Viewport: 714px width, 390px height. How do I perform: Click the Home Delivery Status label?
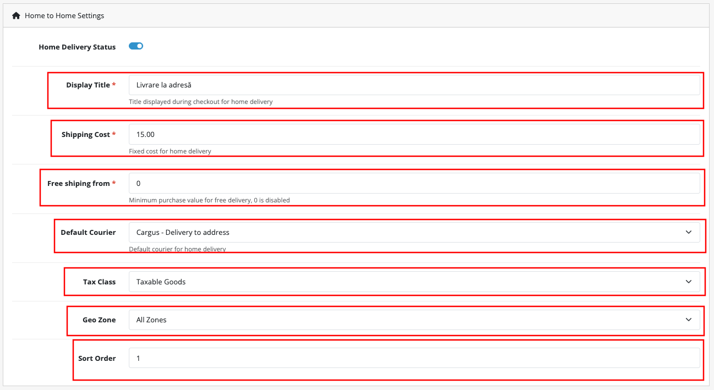click(x=77, y=47)
